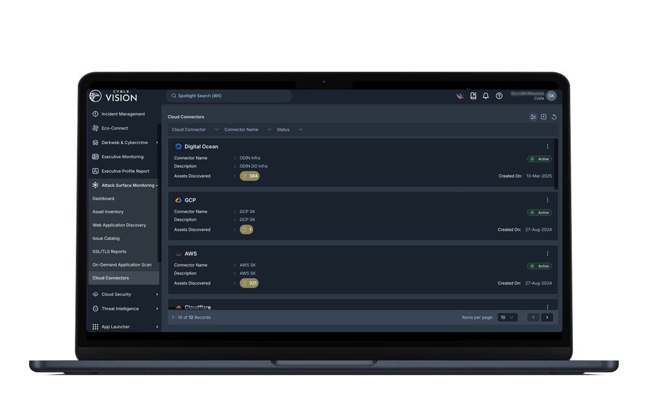Viewport: 651px width, 414px height.
Task: Click the Executive Profile Report icon
Action: pyautogui.click(x=95, y=171)
